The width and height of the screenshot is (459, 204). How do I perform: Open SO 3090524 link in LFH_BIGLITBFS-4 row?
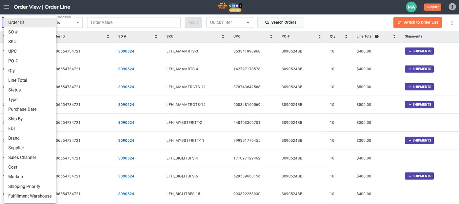click(126, 158)
